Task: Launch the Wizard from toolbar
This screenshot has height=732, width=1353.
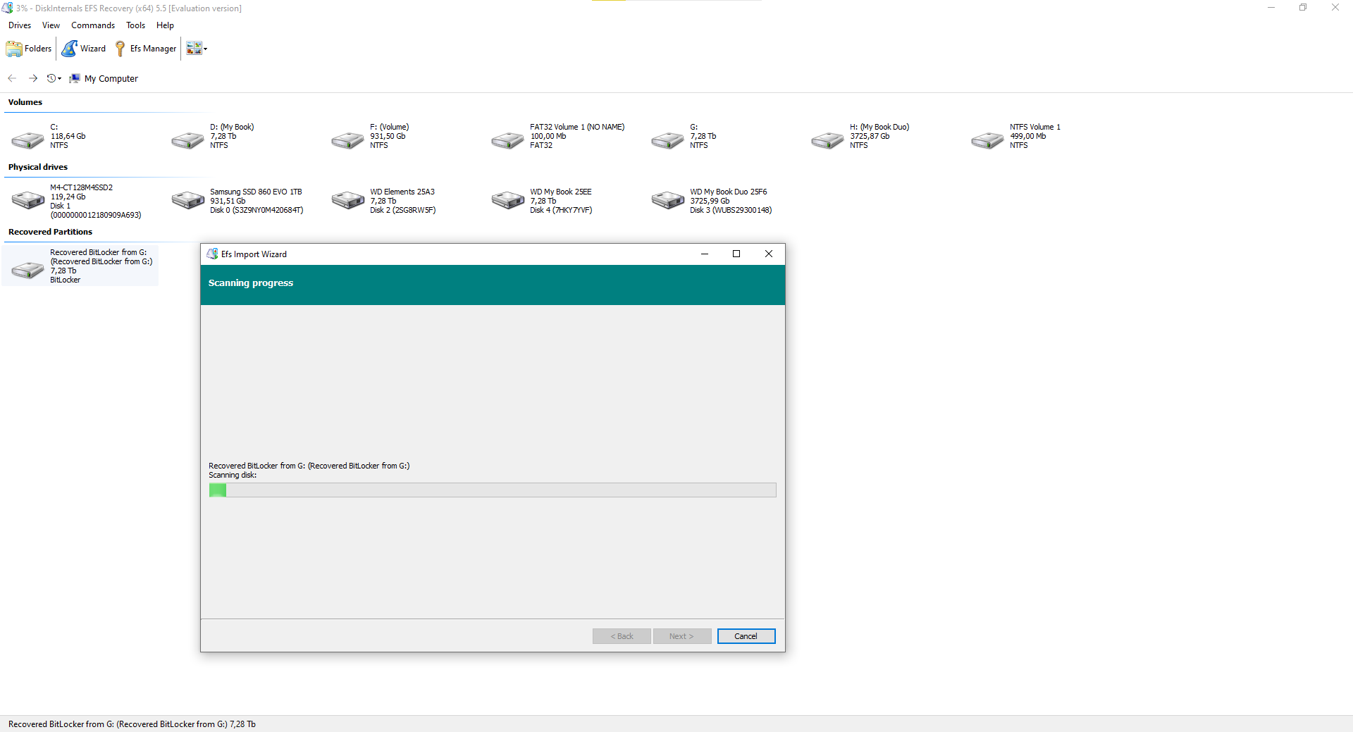Action: (x=84, y=49)
